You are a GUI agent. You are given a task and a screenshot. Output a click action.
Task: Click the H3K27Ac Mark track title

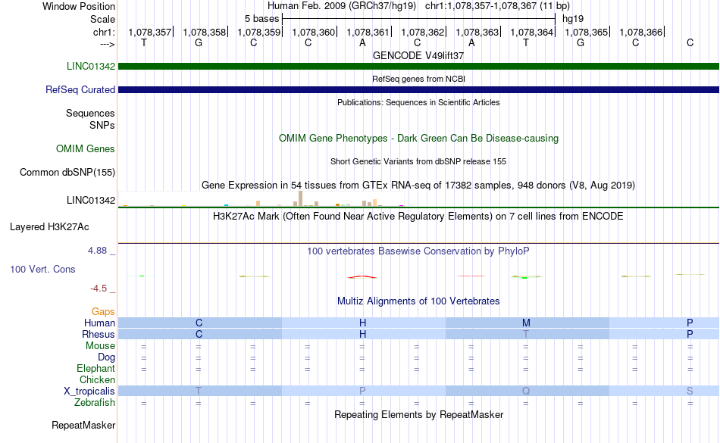(x=418, y=216)
